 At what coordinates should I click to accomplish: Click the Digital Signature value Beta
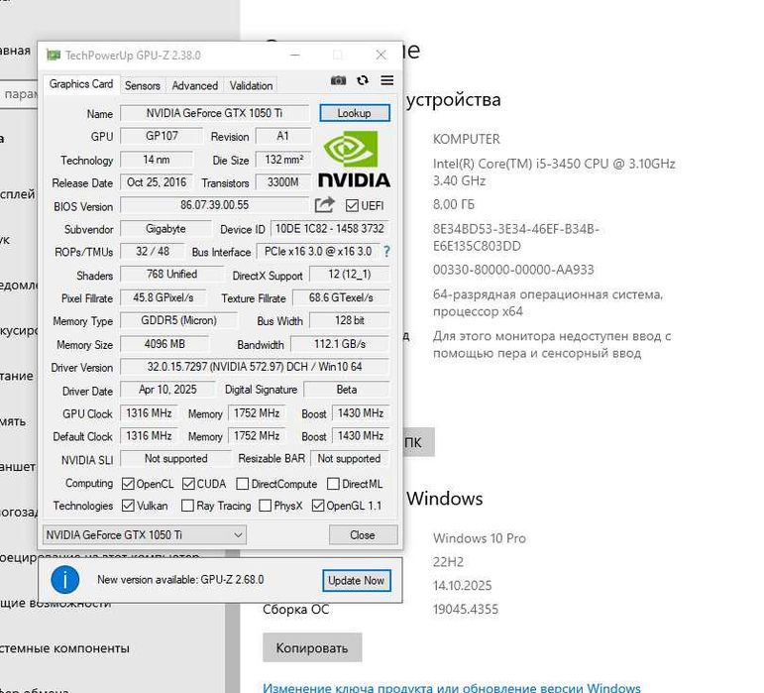pyautogui.click(x=347, y=390)
